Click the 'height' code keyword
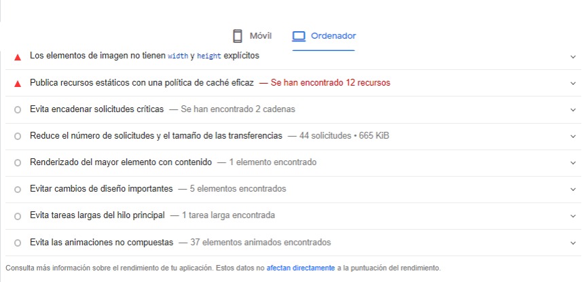The image size is (584, 282). (209, 56)
